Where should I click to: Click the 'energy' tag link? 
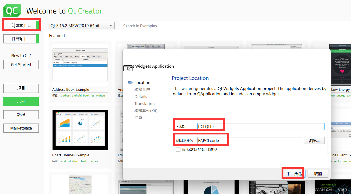click(341, 96)
